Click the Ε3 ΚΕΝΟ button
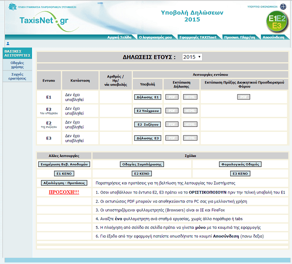This screenshot has height=264, width=292. 240,174
